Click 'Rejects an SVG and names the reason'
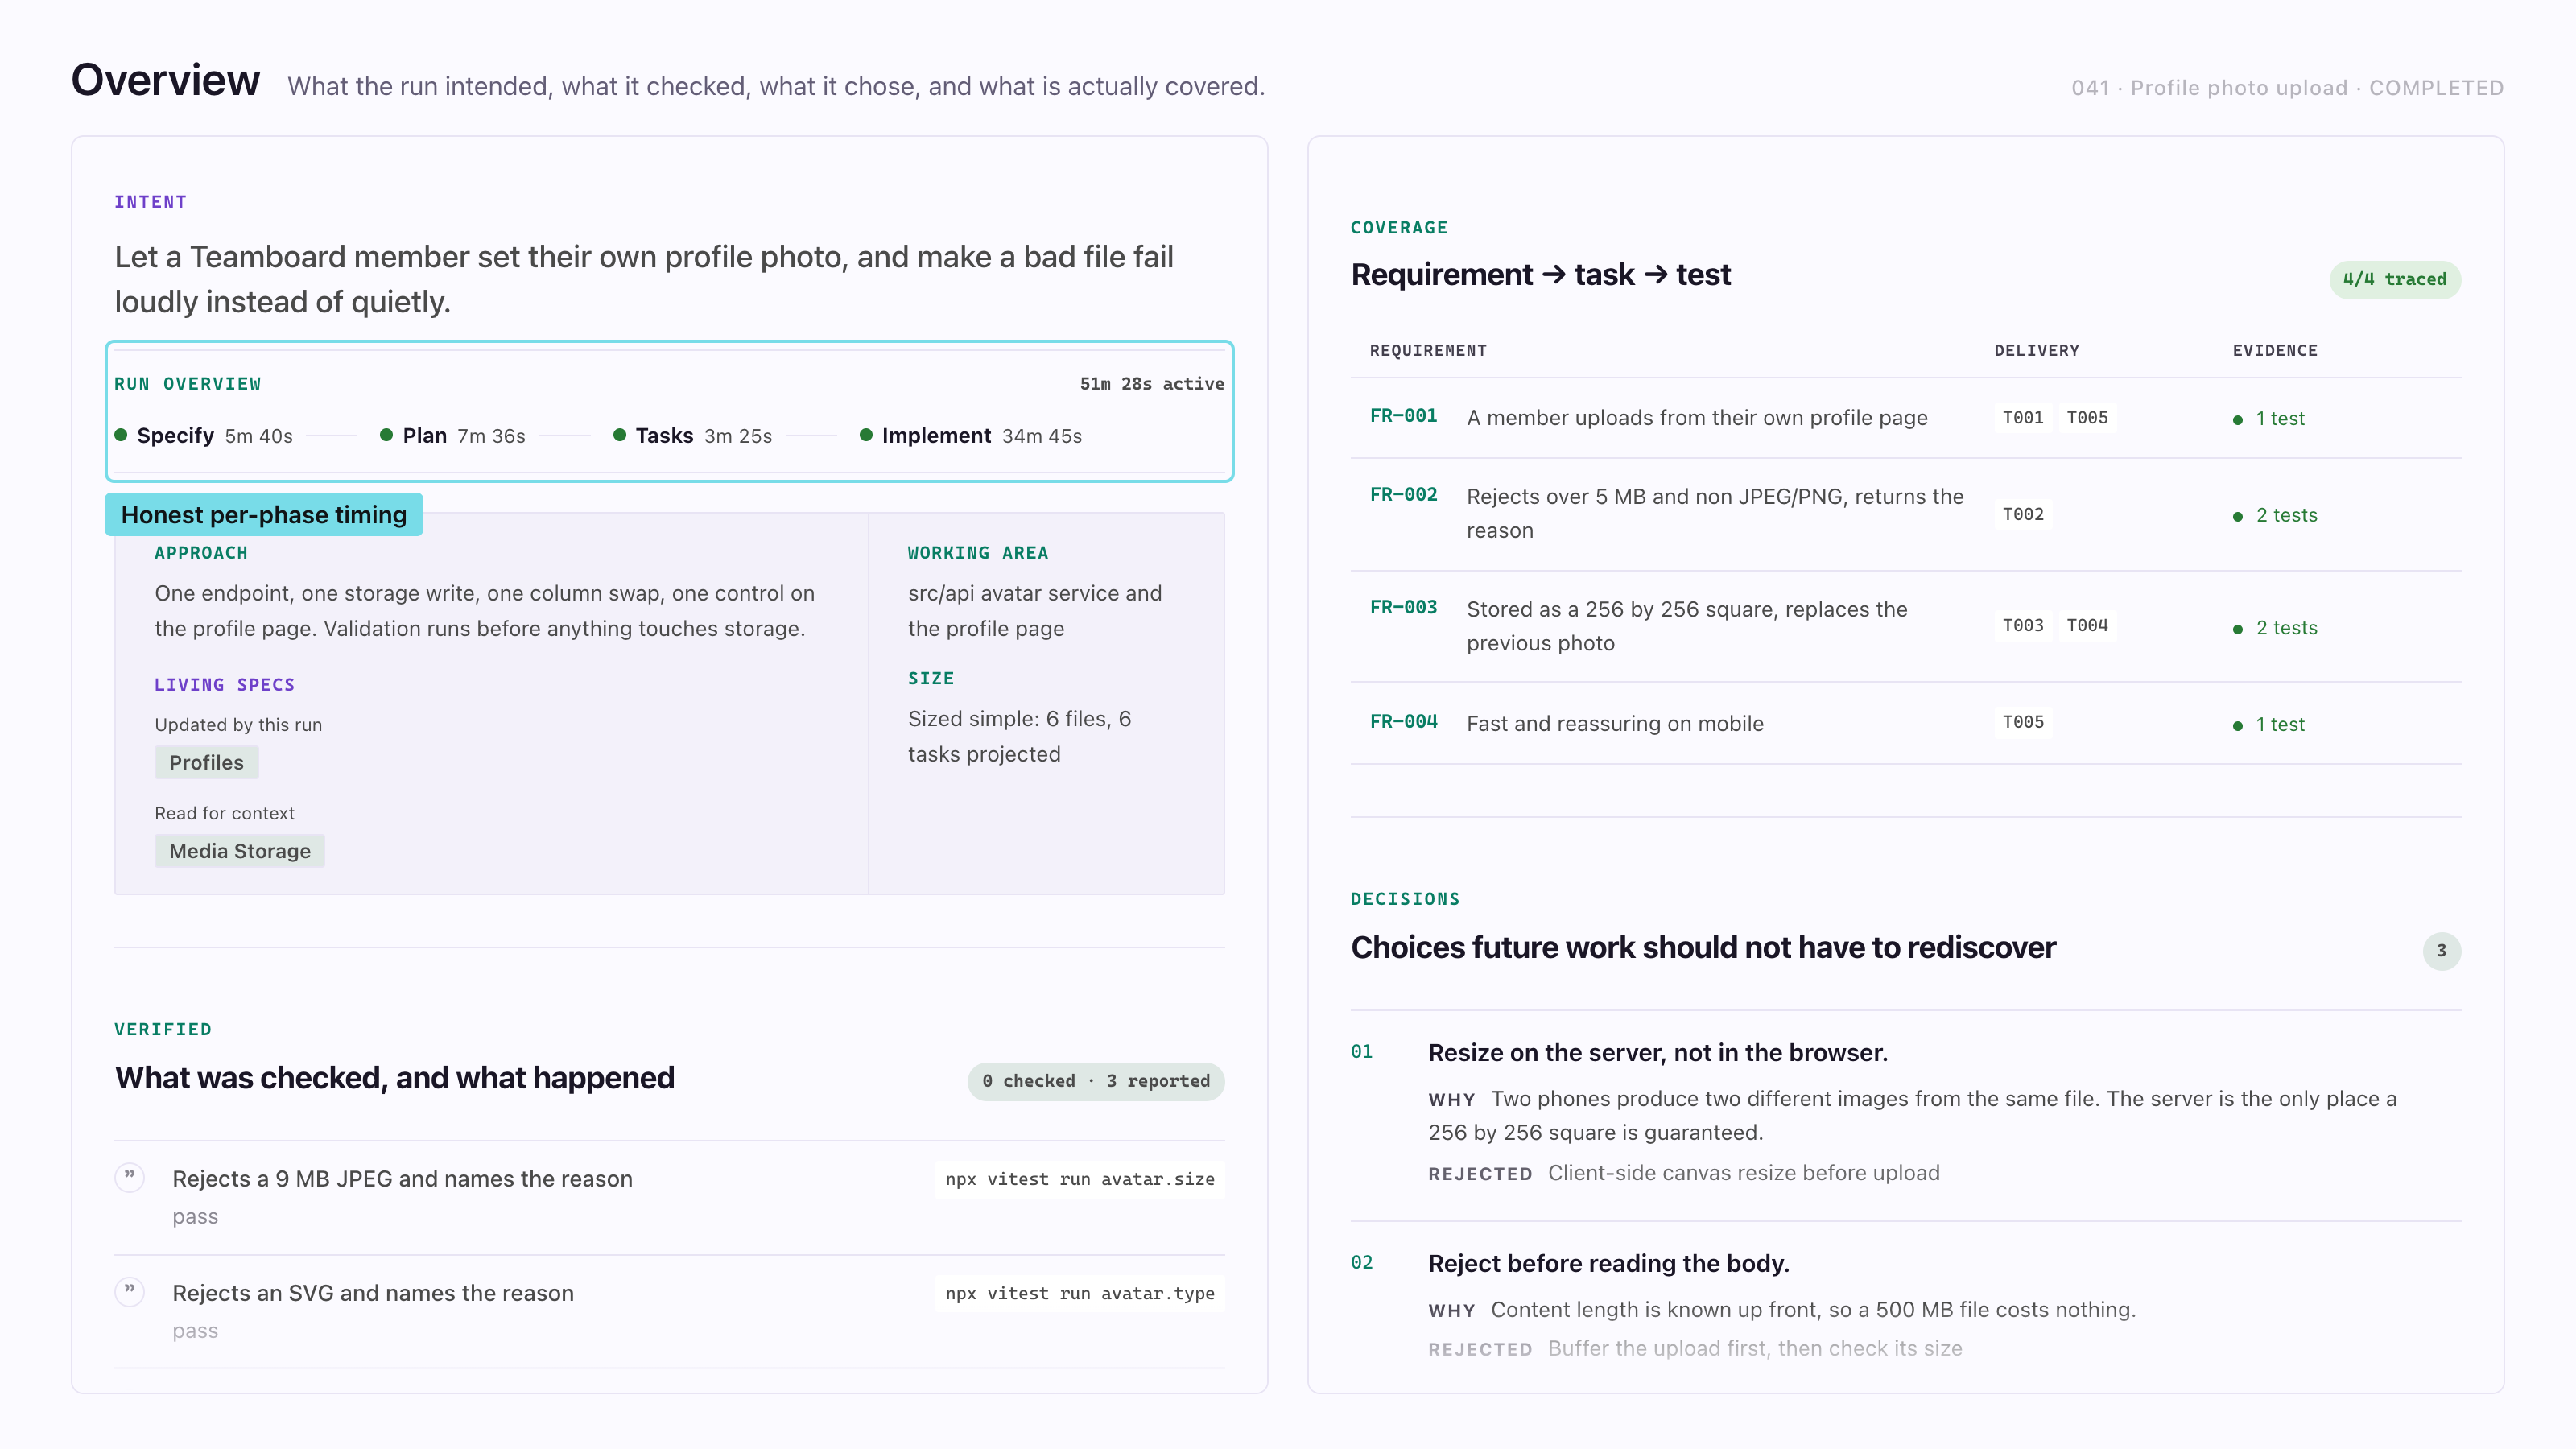Screen dimensions: 2576x1449 tap(373, 1293)
